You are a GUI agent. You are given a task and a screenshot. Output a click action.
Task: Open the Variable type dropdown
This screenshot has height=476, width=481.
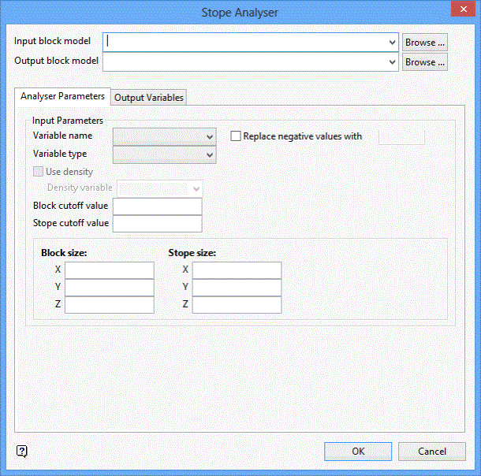click(165, 154)
